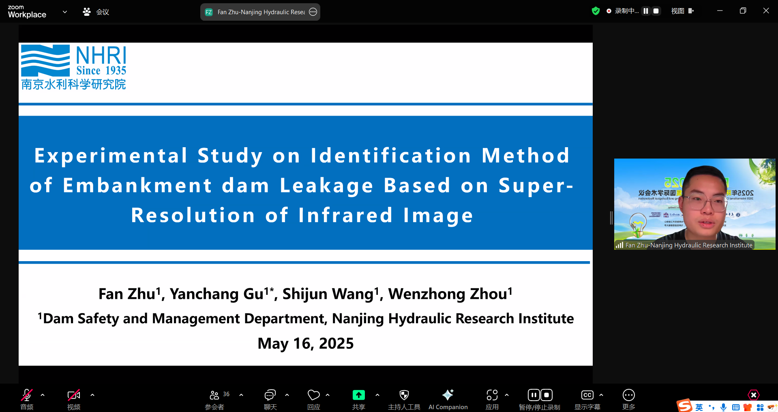Viewport: 778px width, 412px height.
Task: Expand reactions arrow beside 回应
Action: coord(328,395)
